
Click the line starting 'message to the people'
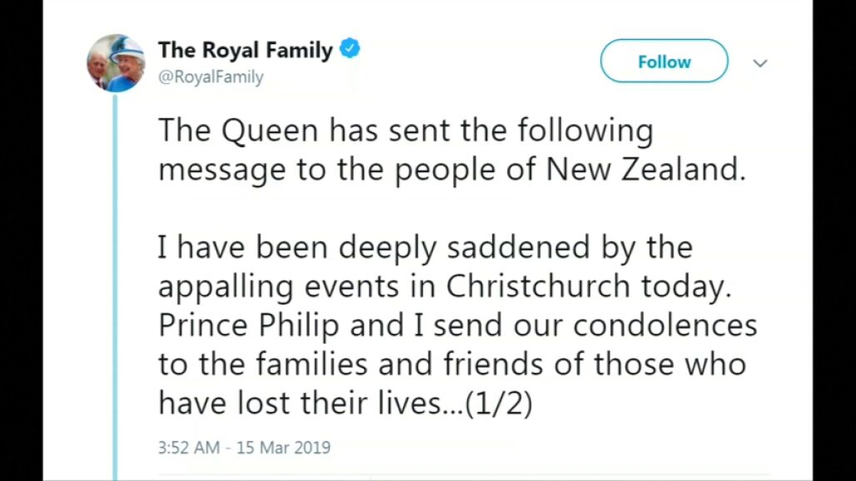click(x=450, y=169)
